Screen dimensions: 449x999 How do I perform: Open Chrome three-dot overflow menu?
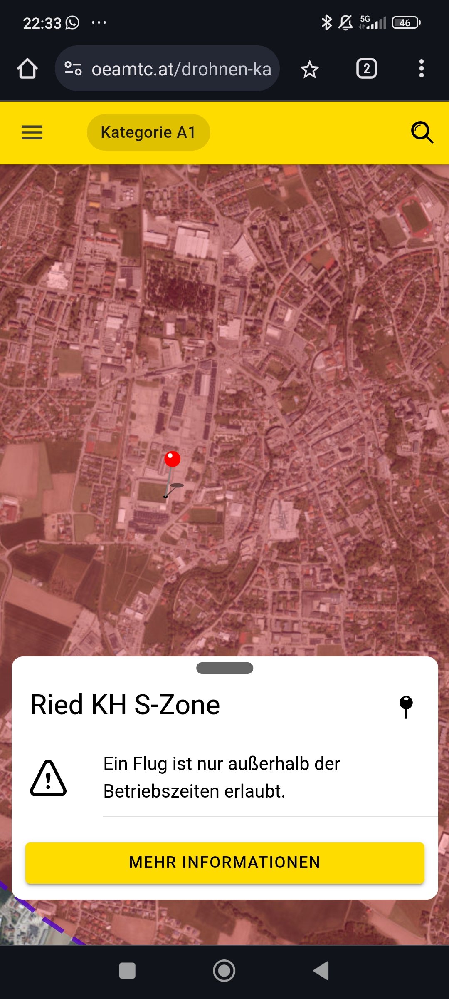click(421, 69)
